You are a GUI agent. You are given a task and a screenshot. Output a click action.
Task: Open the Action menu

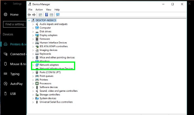[39, 10]
